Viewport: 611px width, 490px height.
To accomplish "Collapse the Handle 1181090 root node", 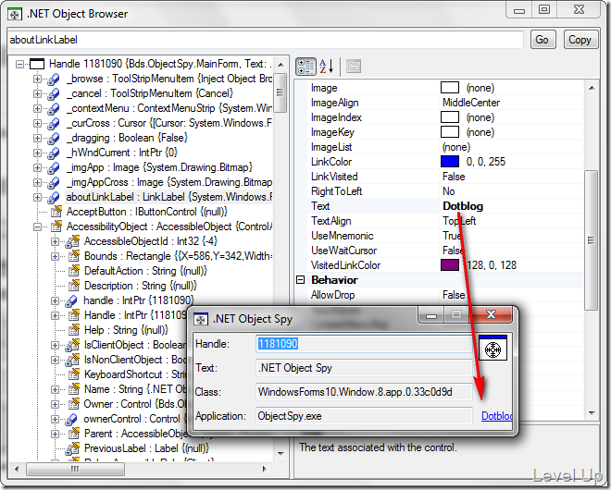I will [x=19, y=64].
